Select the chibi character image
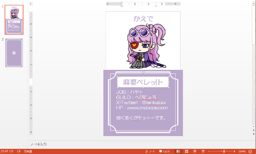The width and height of the screenshot is (256, 154). click(144, 45)
